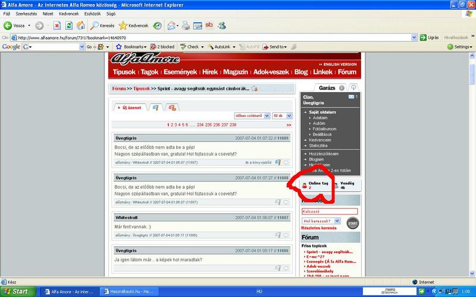Image resolution: width=476 pixels, height=297 pixels.
Task: Open the Szerkesztés menu
Action: click(x=26, y=14)
